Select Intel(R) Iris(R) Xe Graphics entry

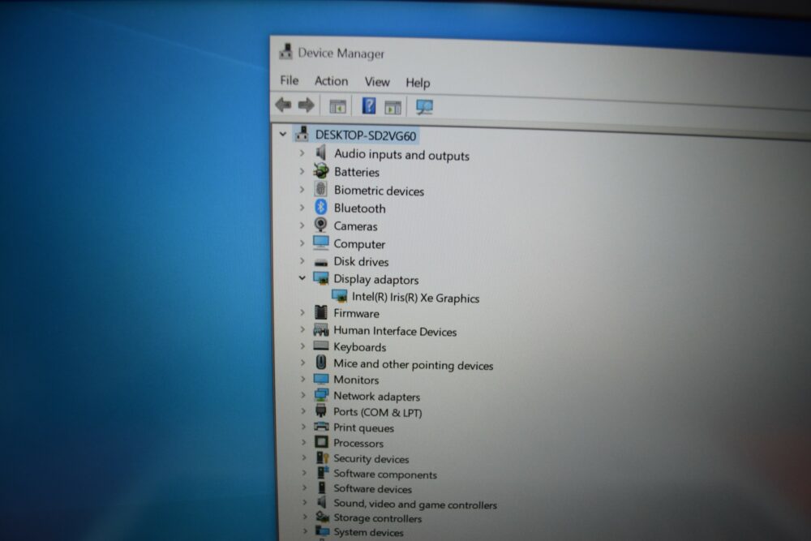click(415, 298)
